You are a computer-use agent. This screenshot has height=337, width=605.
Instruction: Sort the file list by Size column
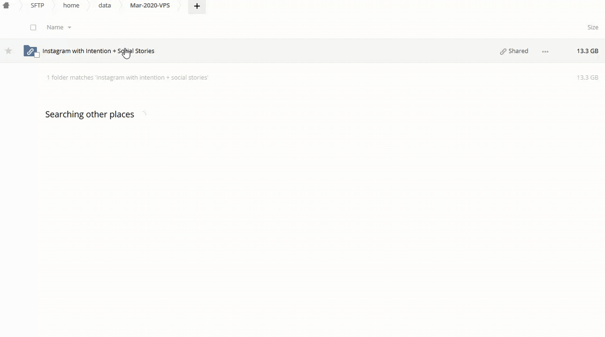pyautogui.click(x=592, y=27)
